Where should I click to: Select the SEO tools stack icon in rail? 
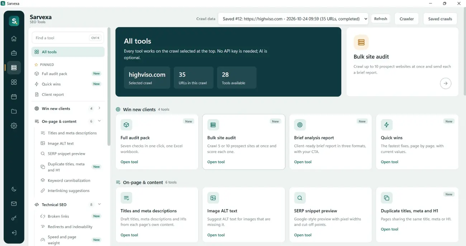coord(14,68)
